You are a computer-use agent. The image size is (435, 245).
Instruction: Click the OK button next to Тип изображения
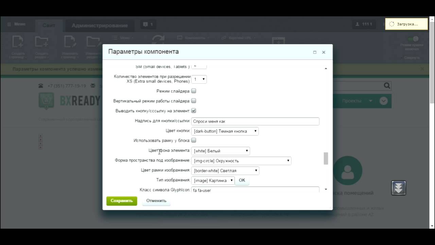[242, 180]
